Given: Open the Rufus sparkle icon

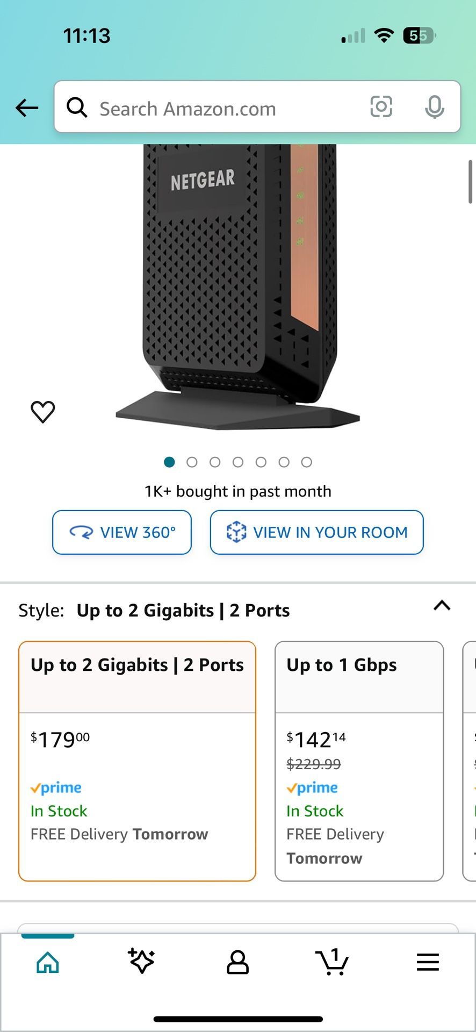Looking at the screenshot, I should (x=142, y=962).
